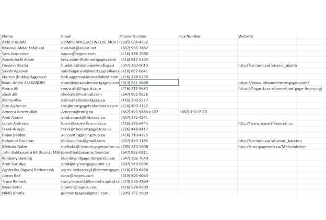Select the email masoud@abdar.net
The image size is (326, 220).
coord(79,48)
